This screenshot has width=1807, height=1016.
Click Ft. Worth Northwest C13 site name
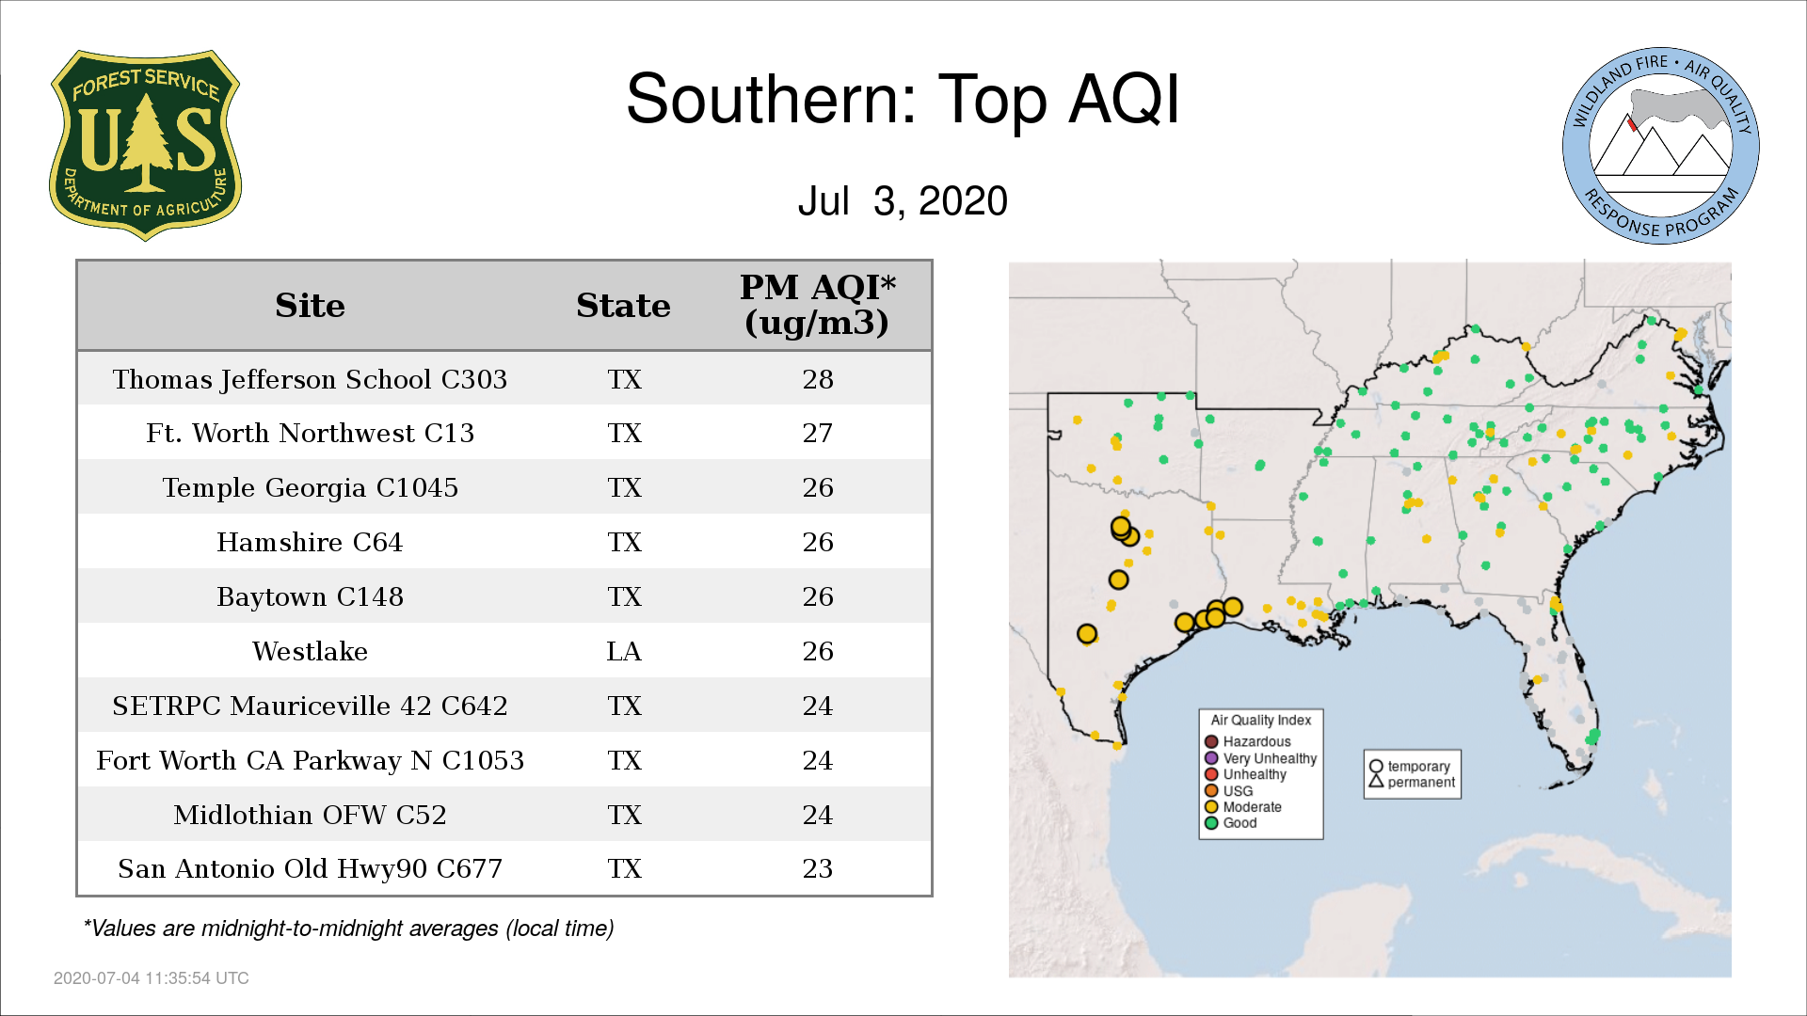[x=310, y=434]
